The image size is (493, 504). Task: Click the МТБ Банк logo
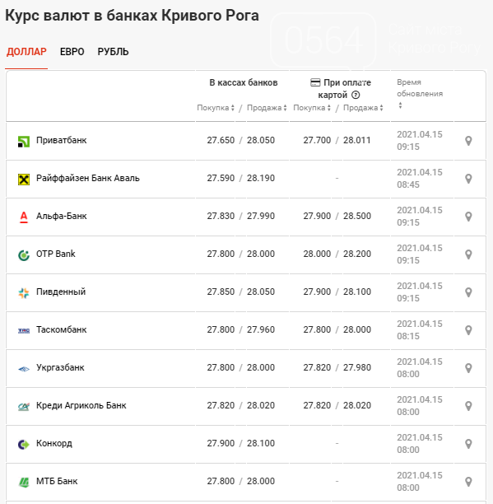pos(24,482)
